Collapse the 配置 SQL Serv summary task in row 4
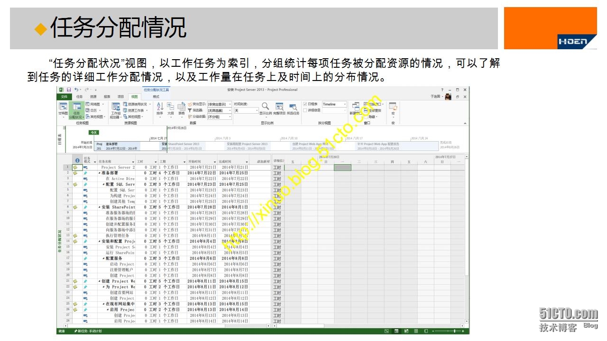Image resolution: width=607 pixels, height=341 pixels. point(103,184)
